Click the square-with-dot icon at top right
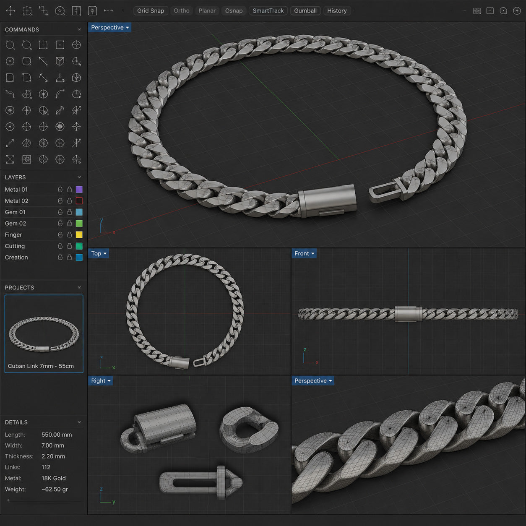This screenshot has width=526, height=526. [x=490, y=11]
